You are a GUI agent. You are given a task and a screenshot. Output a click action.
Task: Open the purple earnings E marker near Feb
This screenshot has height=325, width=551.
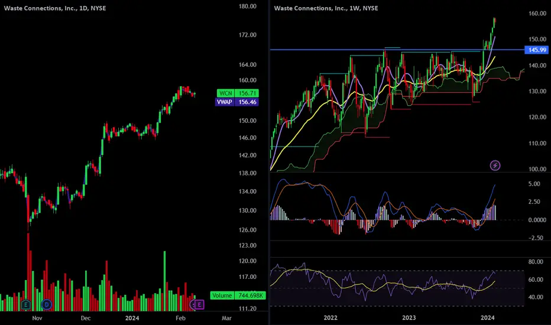point(199,305)
